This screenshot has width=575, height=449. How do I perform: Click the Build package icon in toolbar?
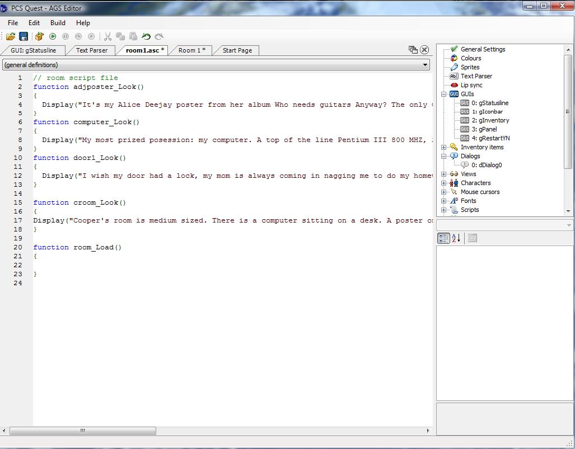click(39, 36)
